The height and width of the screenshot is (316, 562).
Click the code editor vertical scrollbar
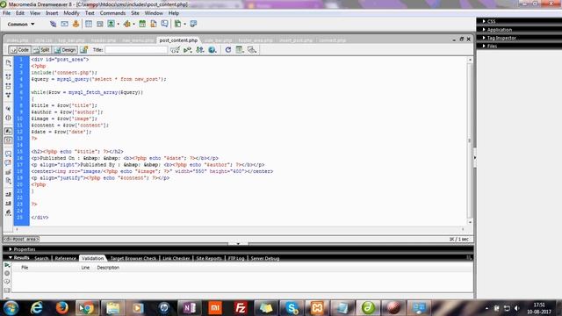coord(470,140)
